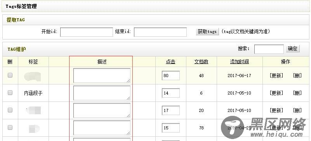Click description textarea in row with 20 documents
This screenshot has width=311, height=141.
(x=102, y=110)
